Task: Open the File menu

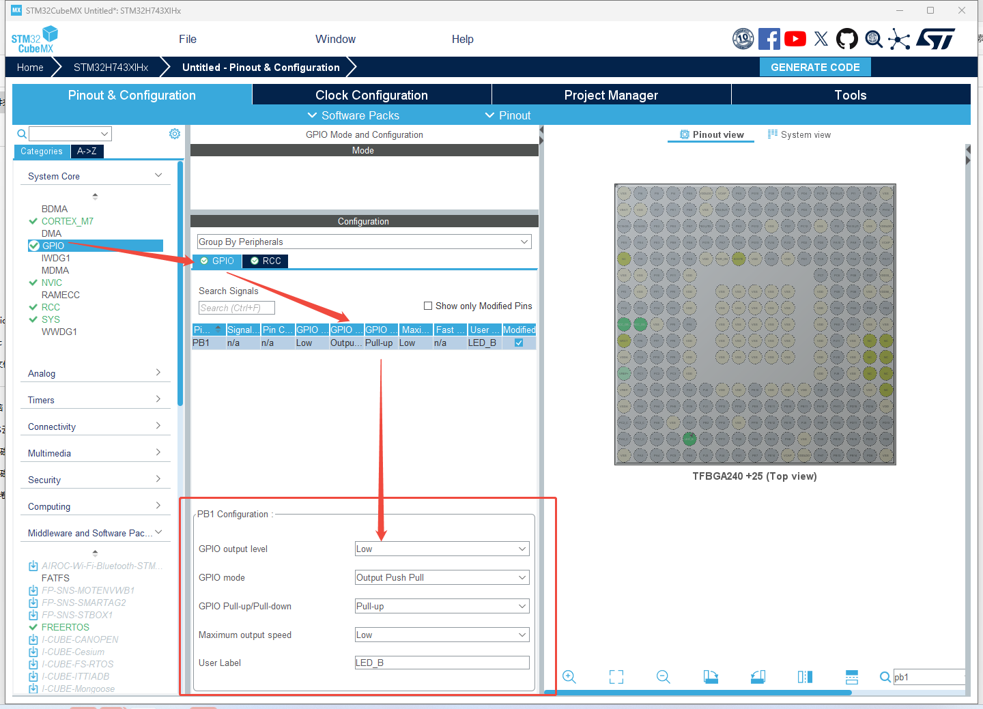Action: point(188,39)
